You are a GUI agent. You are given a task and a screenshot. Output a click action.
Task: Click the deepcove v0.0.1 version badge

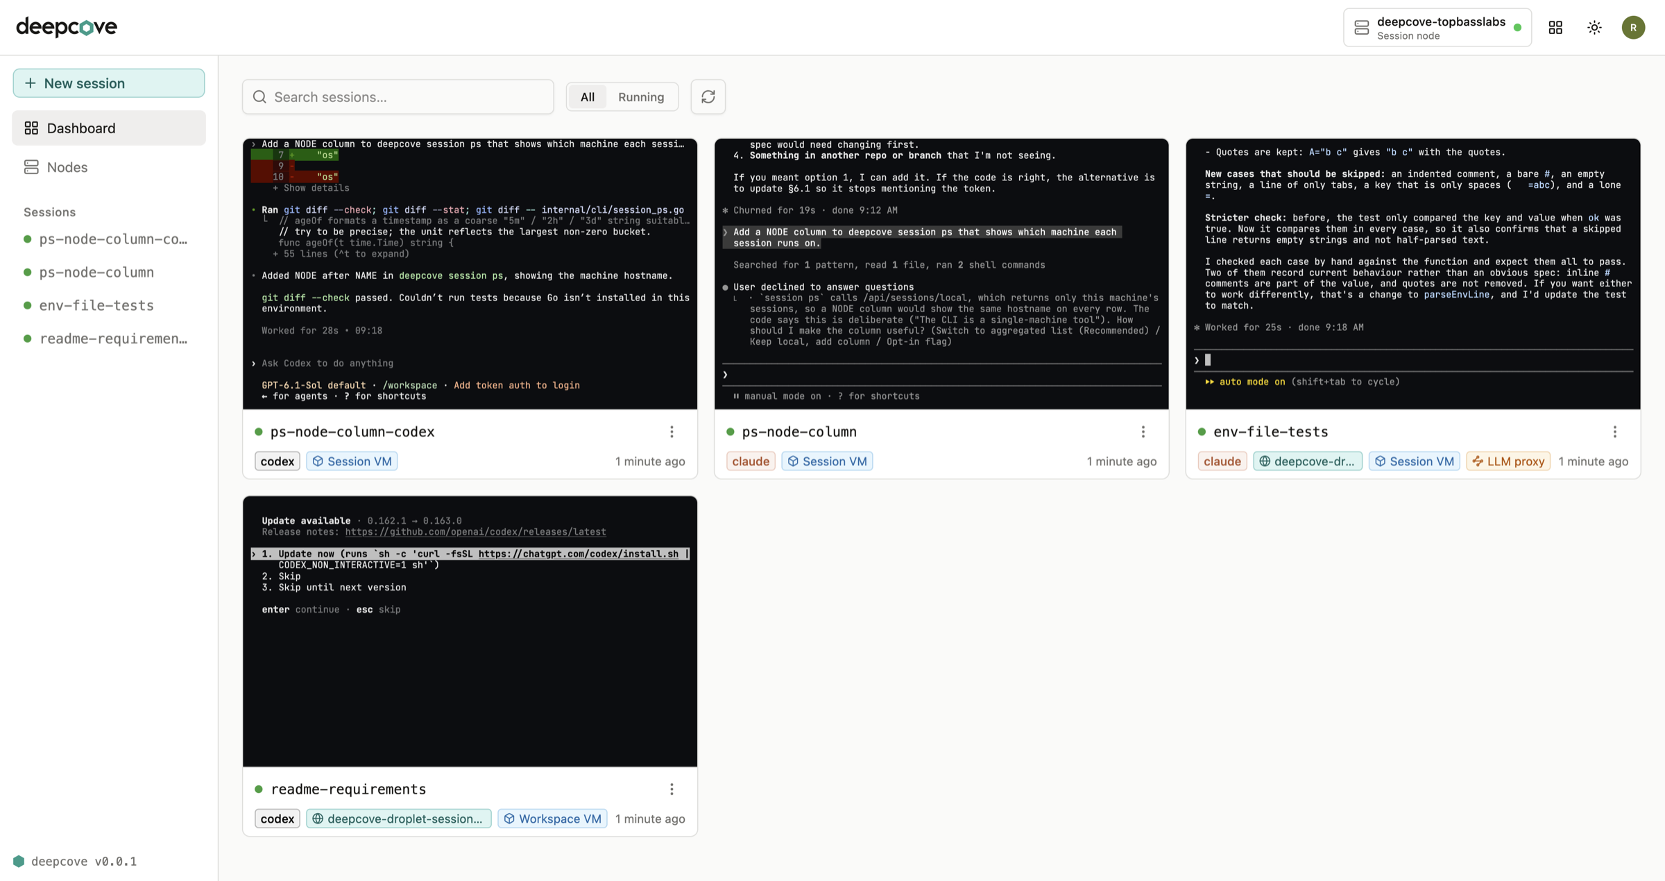(x=76, y=861)
